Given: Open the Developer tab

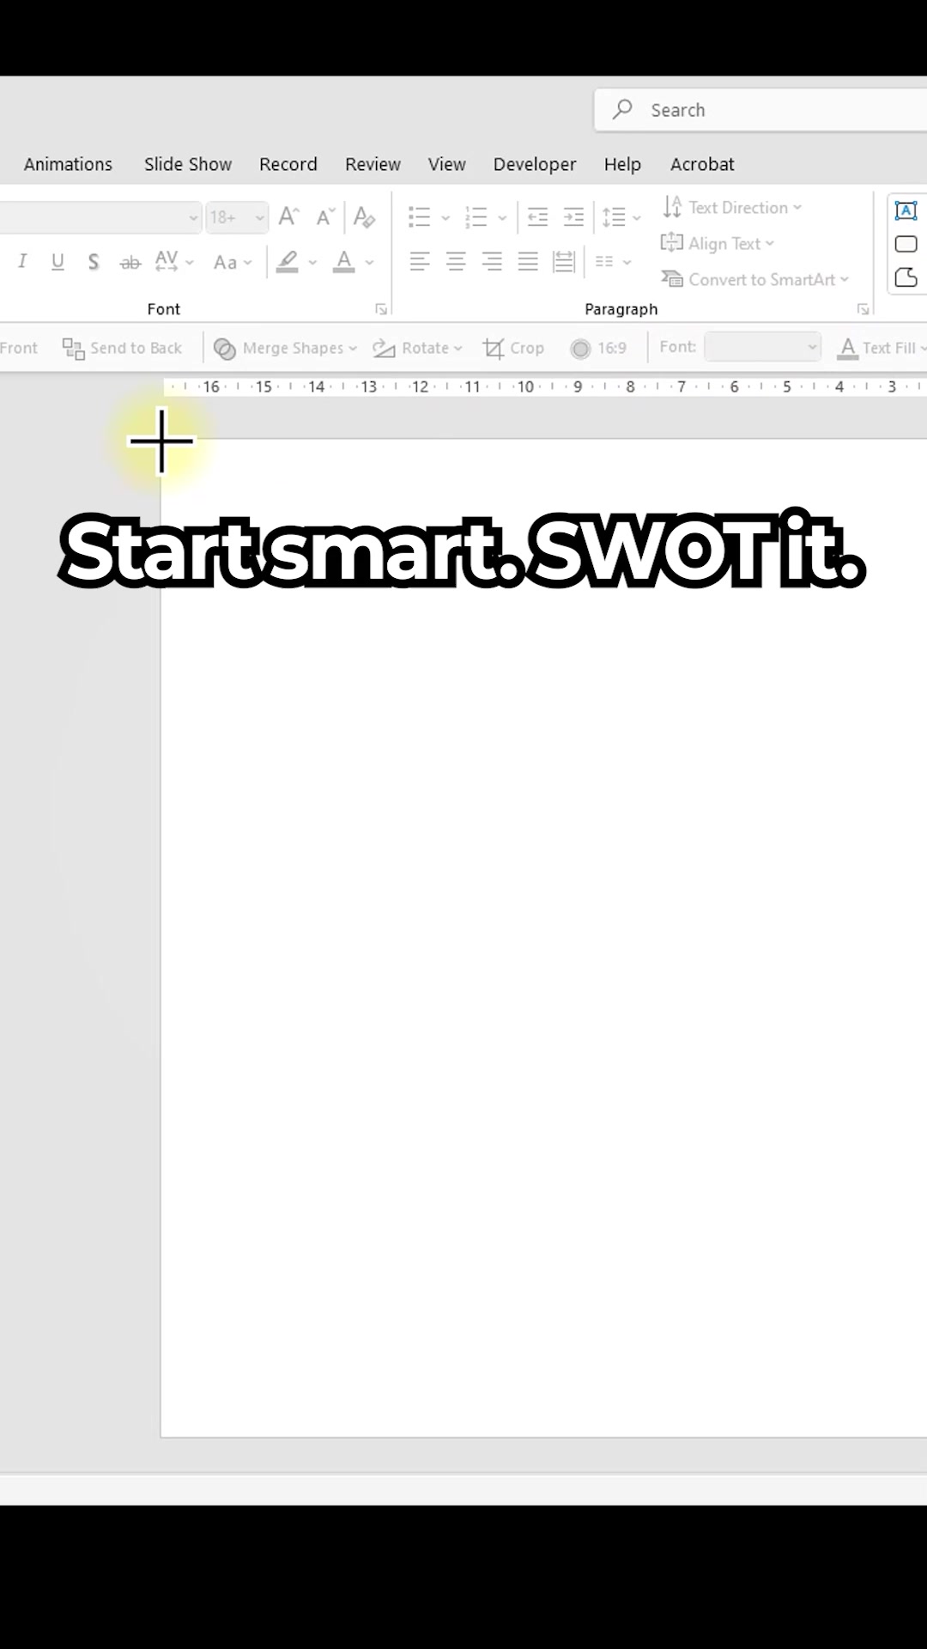Looking at the screenshot, I should [x=535, y=164].
